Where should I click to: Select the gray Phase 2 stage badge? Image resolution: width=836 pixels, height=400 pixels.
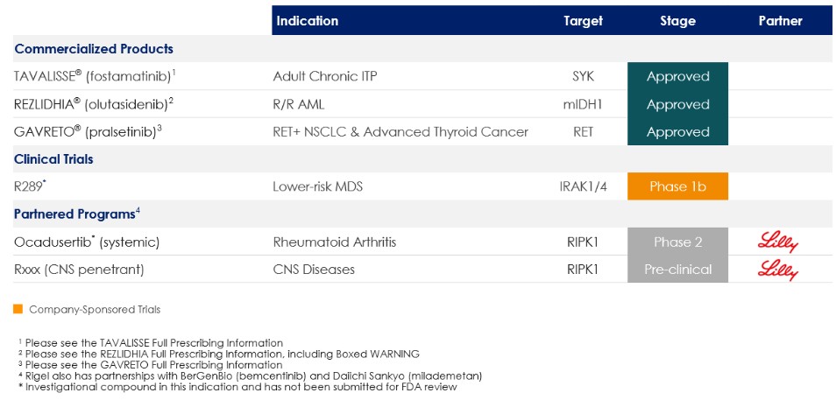(x=677, y=242)
